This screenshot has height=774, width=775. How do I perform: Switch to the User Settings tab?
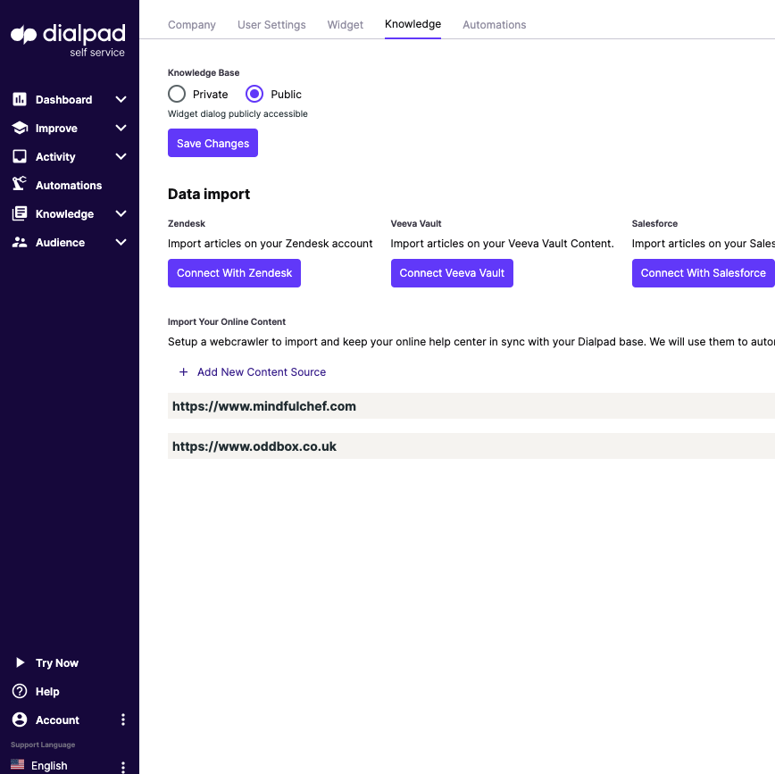pos(271,25)
